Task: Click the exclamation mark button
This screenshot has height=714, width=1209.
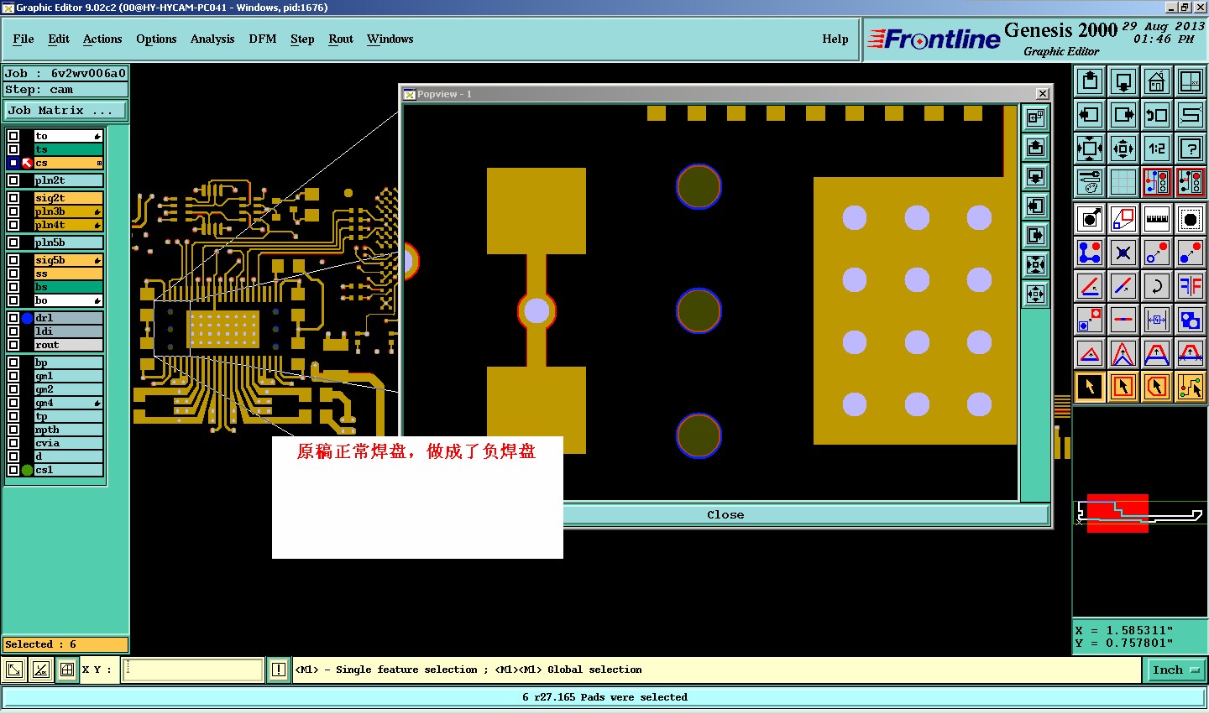Action: point(279,670)
